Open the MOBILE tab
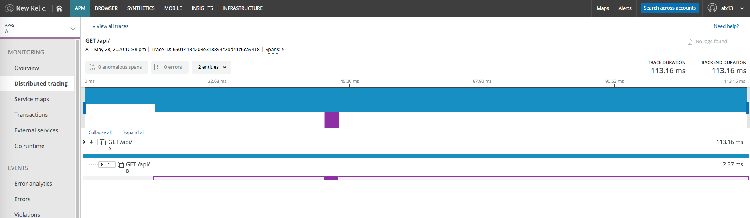The width and height of the screenshot is (750, 218). 173,8
